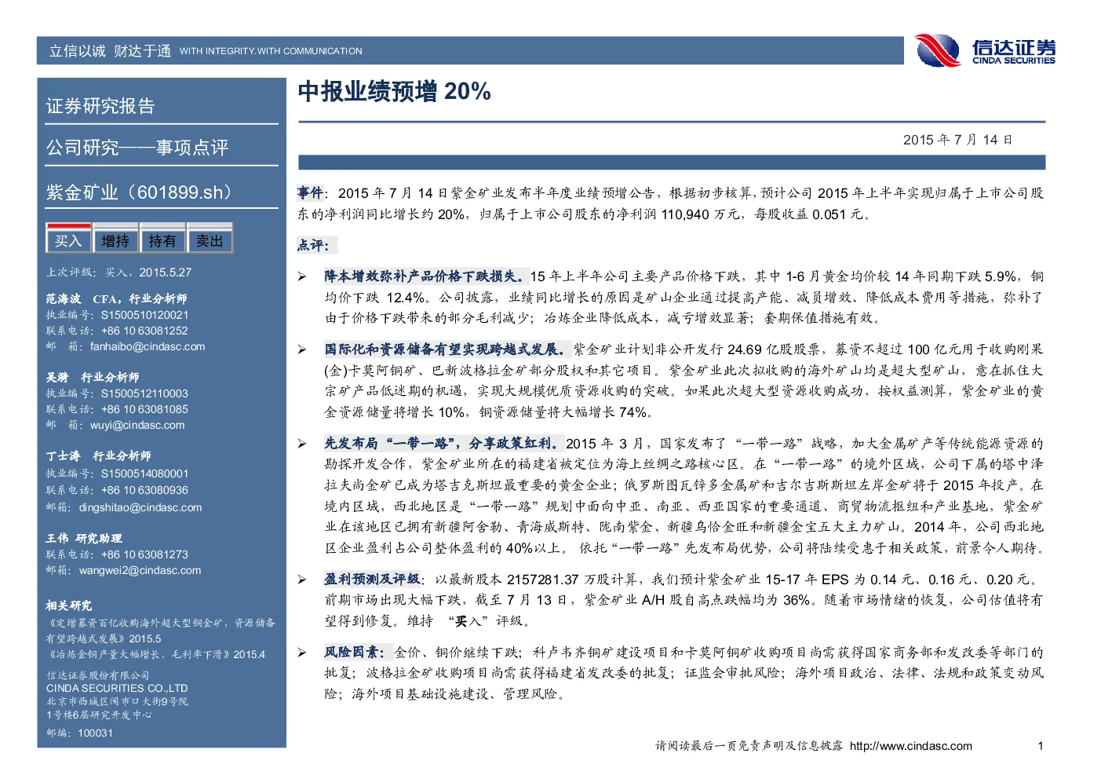Click 公司研究——事项点评 heading
Viewport: 1101px width, 779px height.
pyautogui.click(x=137, y=148)
